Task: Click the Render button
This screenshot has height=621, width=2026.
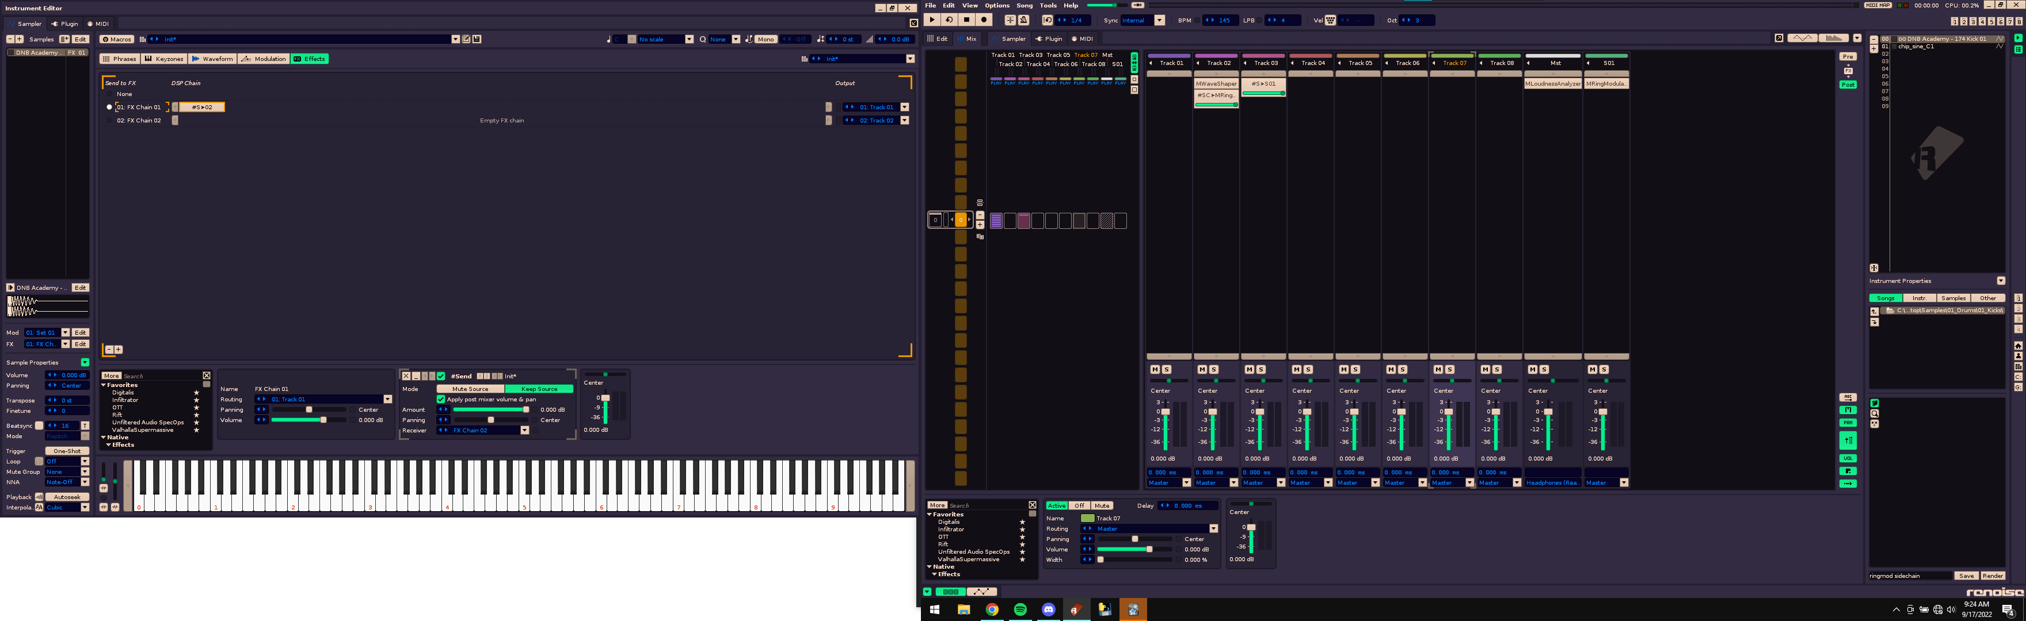Action: (x=1992, y=576)
